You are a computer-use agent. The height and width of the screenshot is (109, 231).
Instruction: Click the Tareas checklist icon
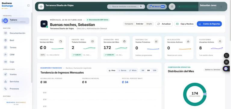click(x=5, y=47)
